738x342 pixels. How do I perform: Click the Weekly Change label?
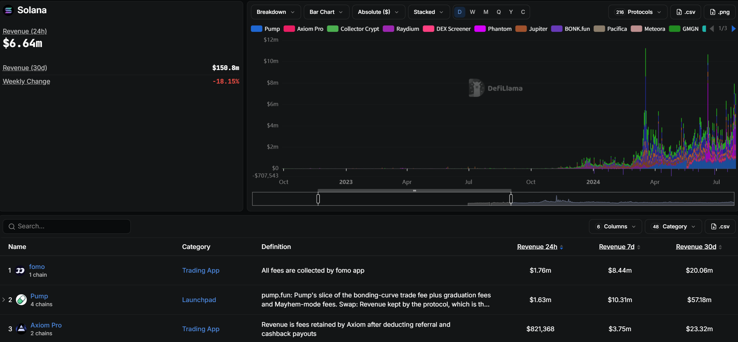[26, 82]
